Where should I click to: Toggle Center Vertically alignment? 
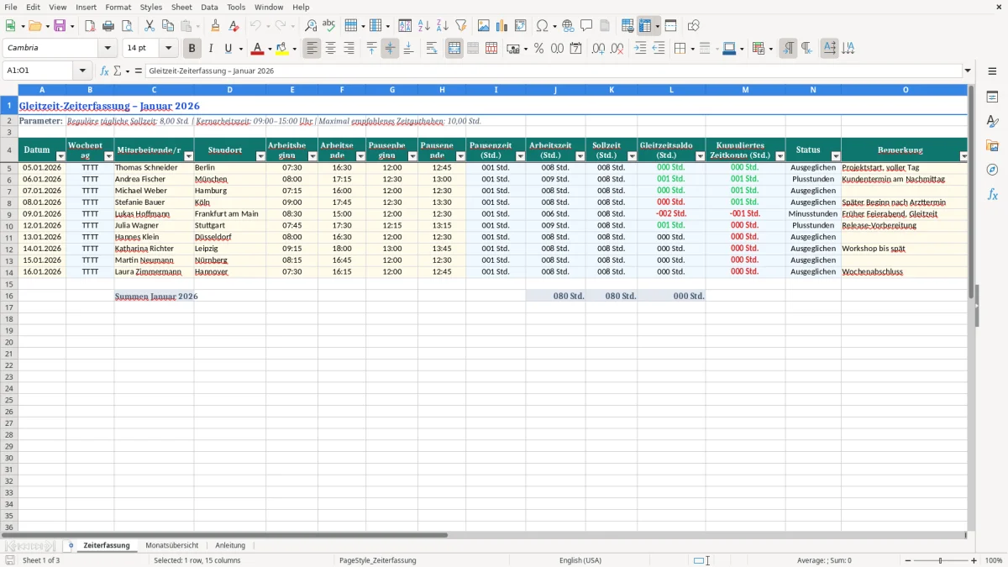(390, 49)
